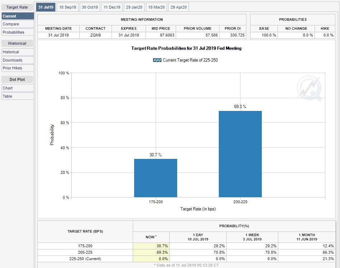Select the 31 Jul19 meeting tab

(46, 7)
